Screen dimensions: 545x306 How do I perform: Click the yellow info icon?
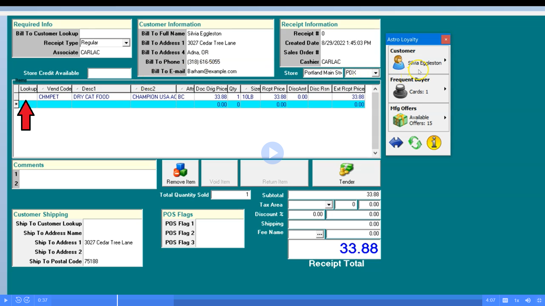(x=434, y=143)
